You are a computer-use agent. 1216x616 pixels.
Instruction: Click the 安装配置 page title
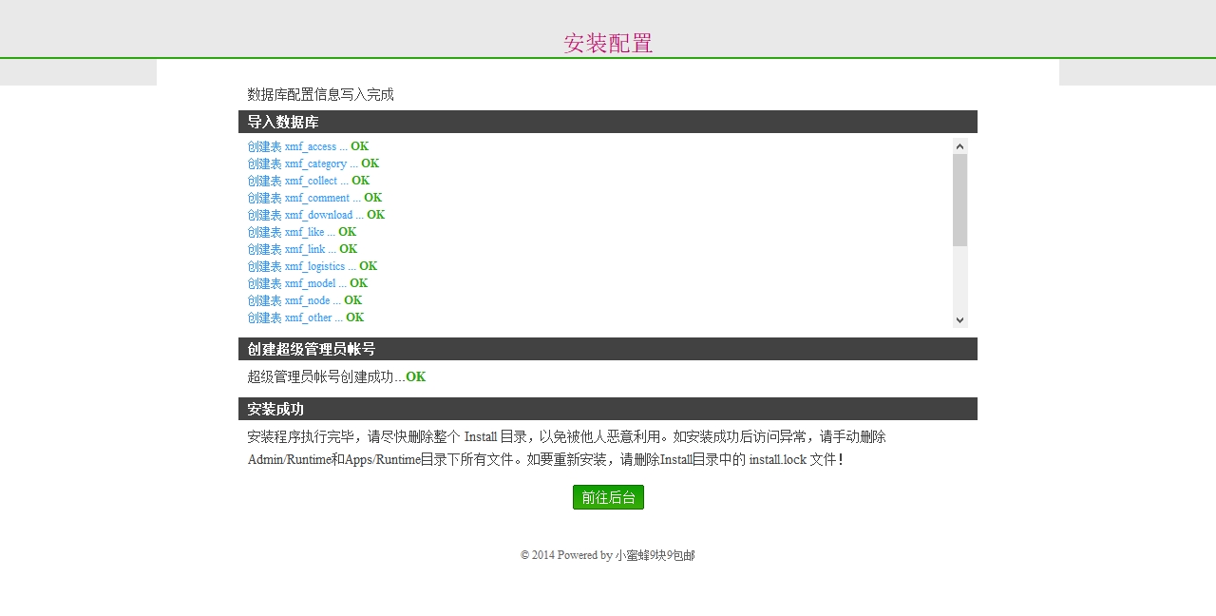pos(608,43)
